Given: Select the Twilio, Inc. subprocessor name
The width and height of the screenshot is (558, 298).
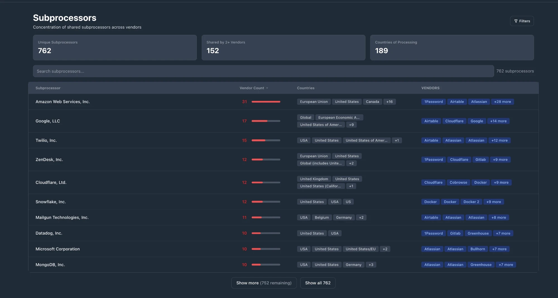Looking at the screenshot, I should 46,140.
